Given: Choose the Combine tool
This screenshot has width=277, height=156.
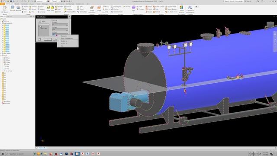Looking at the screenshot, I should pos(68,9).
